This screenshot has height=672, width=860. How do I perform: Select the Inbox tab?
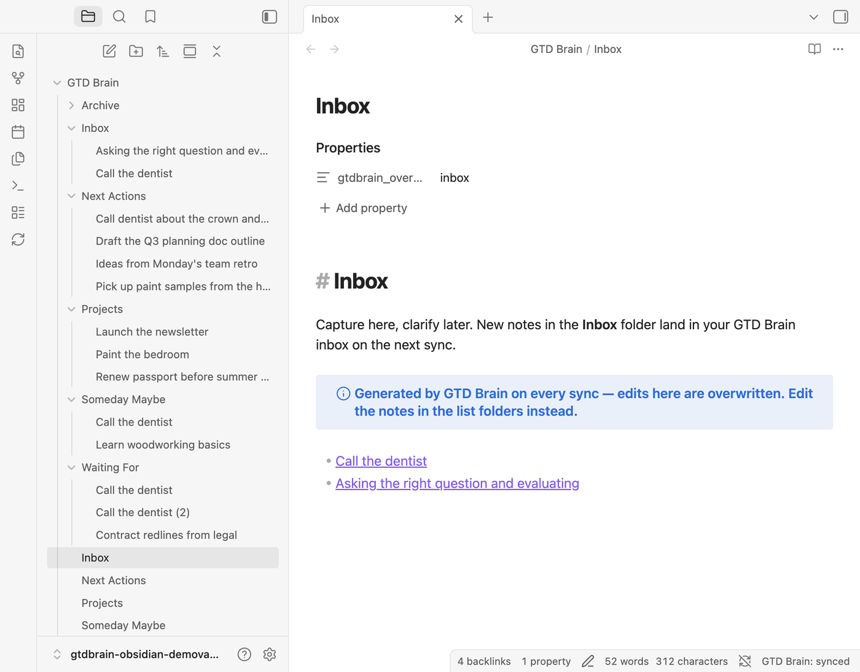(x=388, y=19)
